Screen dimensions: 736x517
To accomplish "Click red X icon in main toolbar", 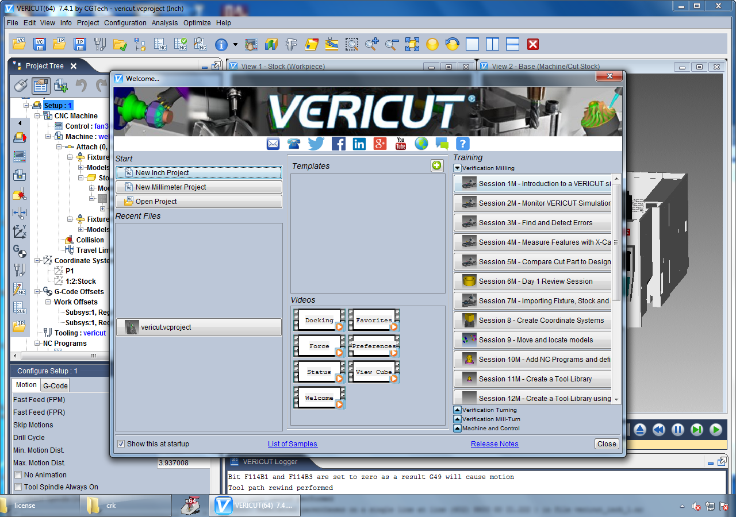I will (533, 44).
